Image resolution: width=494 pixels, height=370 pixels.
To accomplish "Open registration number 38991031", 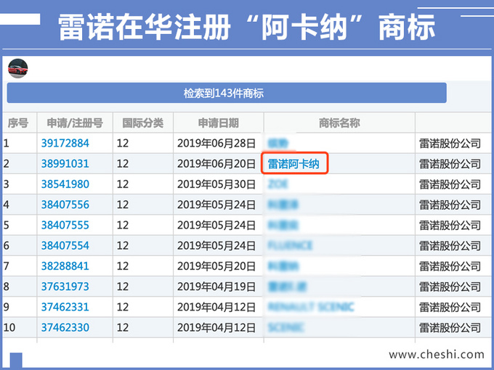I will pyautogui.click(x=65, y=164).
